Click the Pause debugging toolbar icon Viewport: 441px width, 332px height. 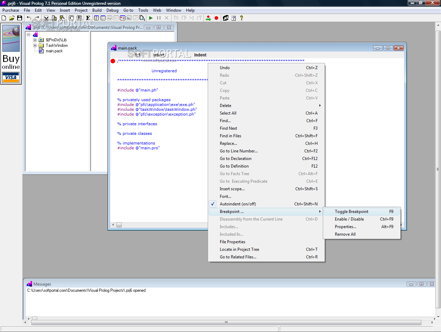(x=159, y=18)
